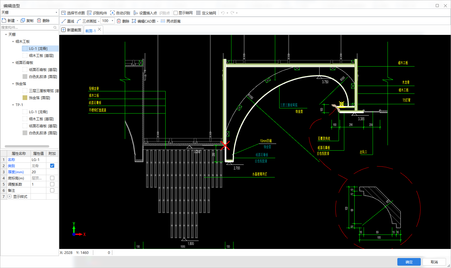Check the 备注 附加 checkbox
The height and width of the screenshot is (268, 451).
click(x=52, y=190)
